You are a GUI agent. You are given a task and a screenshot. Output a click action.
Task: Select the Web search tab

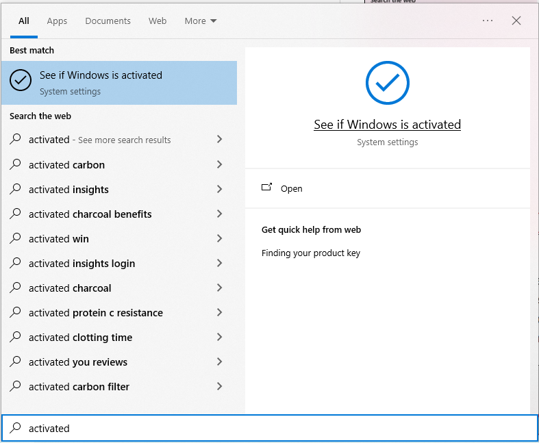coord(158,21)
